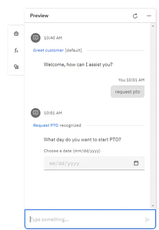
Task: Open the debug bug icon panel
Action: tap(16, 34)
